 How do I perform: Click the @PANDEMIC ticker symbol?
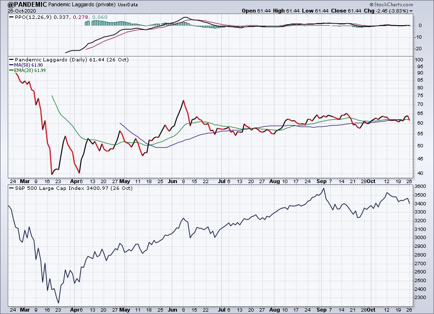(27, 4)
